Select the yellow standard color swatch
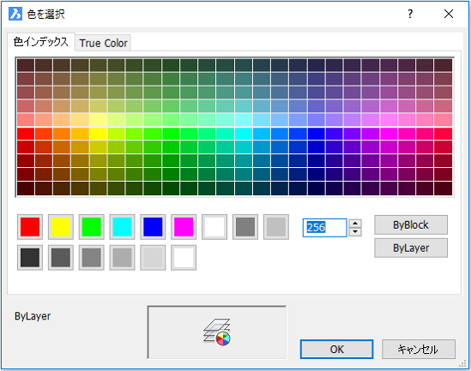 [x=61, y=227]
